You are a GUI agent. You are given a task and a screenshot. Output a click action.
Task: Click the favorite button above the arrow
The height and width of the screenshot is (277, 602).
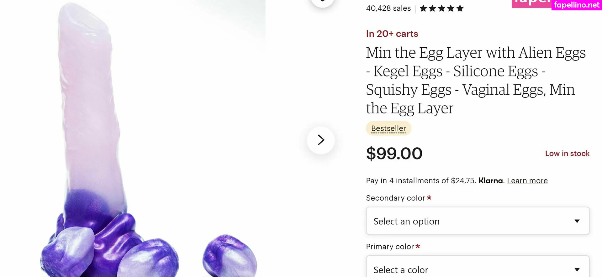[x=322, y=2]
